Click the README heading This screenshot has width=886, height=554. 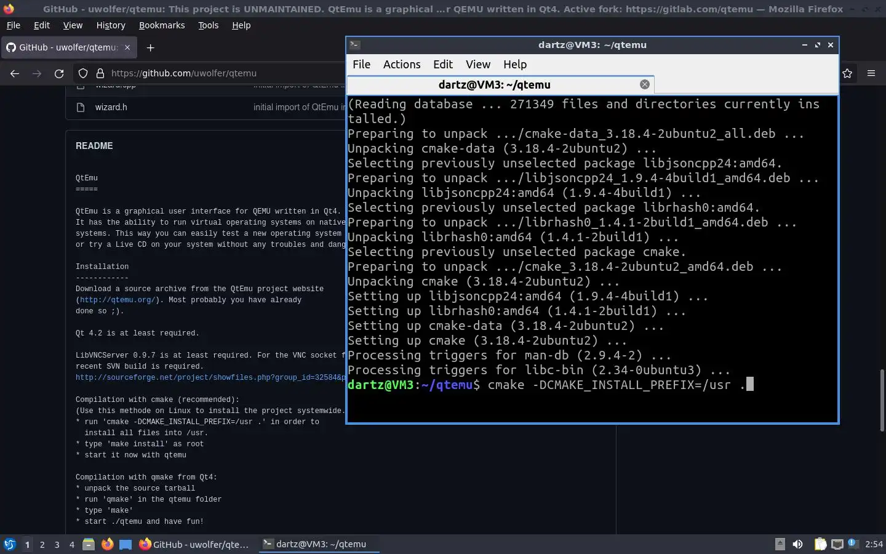point(94,146)
